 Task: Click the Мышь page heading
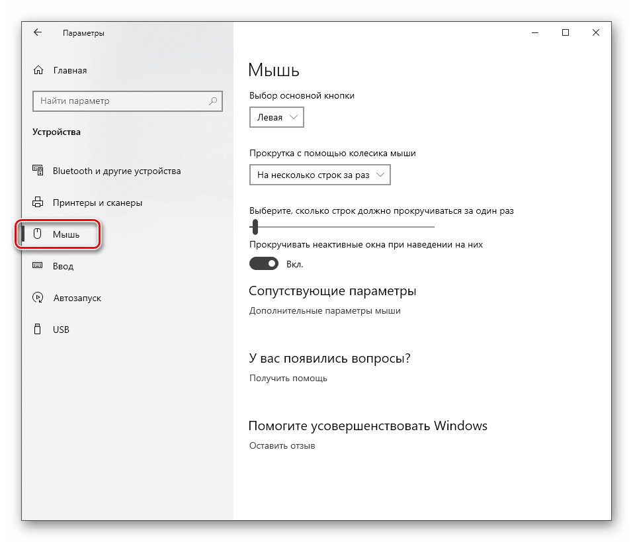pos(274,70)
